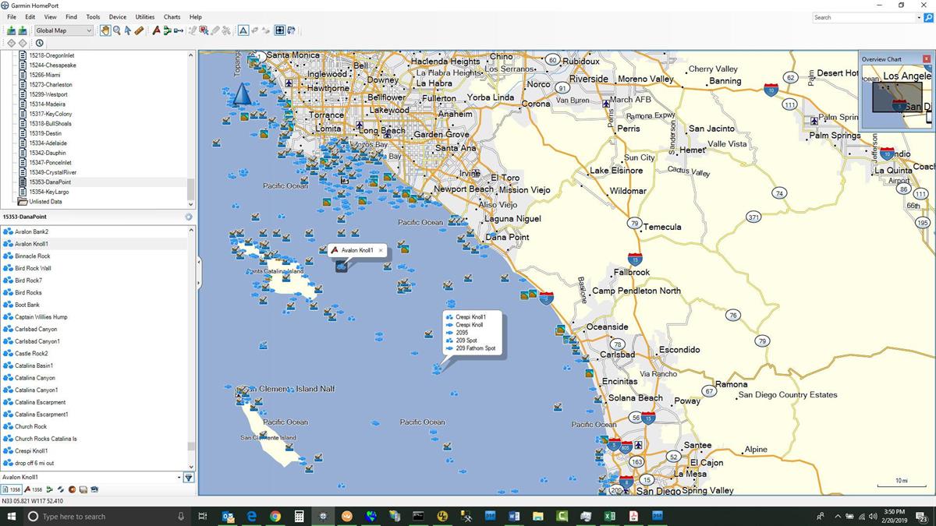Click the clock history toolbar icon
936x526 pixels.
[39, 43]
